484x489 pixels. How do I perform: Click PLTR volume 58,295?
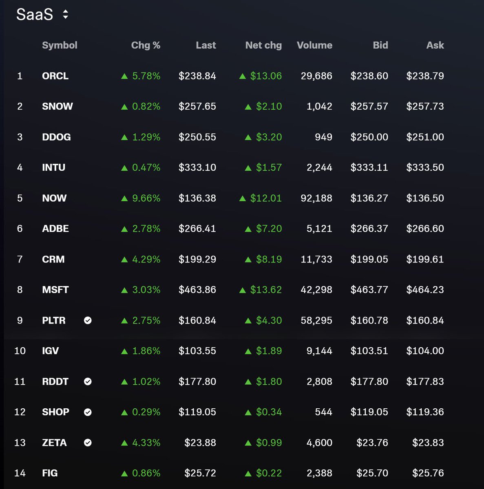316,320
